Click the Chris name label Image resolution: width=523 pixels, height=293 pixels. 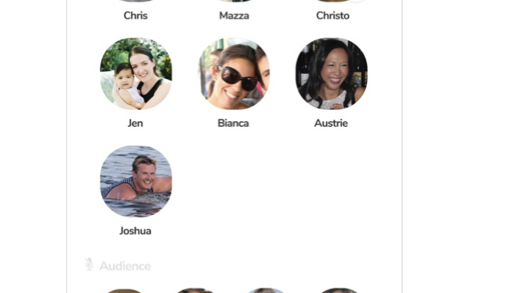click(x=136, y=15)
